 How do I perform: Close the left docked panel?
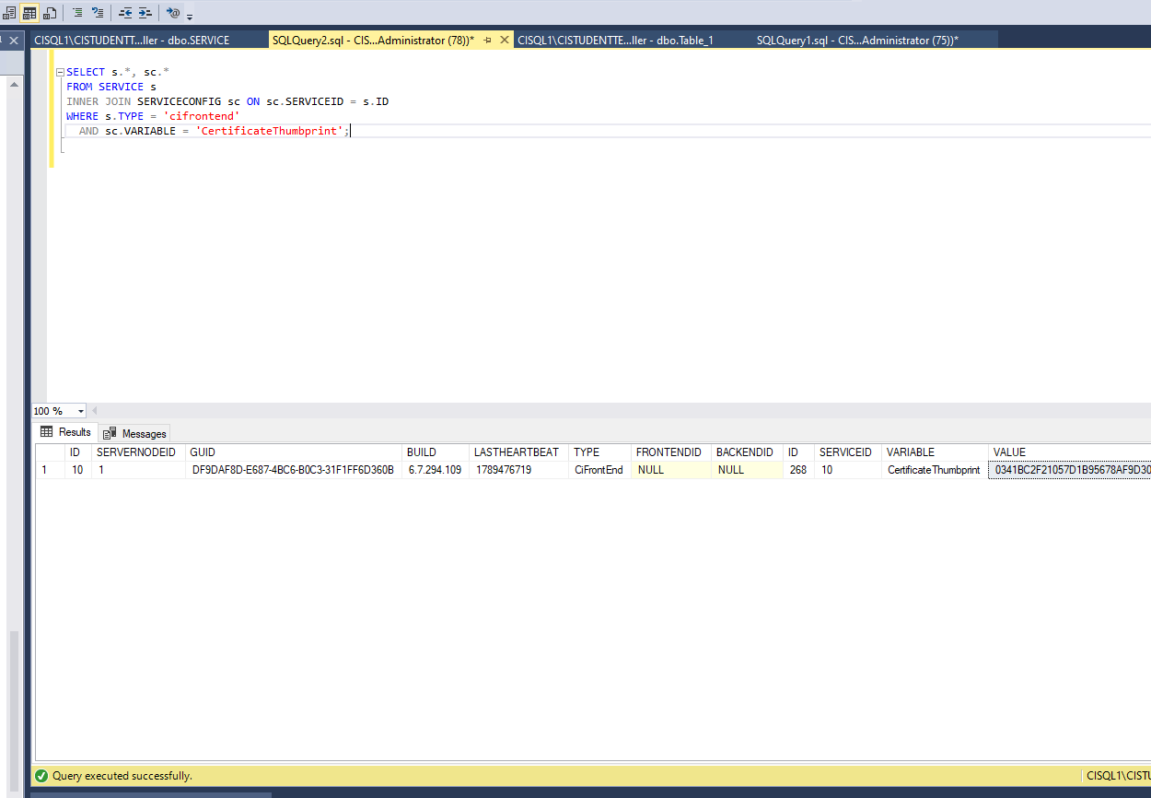[14, 41]
